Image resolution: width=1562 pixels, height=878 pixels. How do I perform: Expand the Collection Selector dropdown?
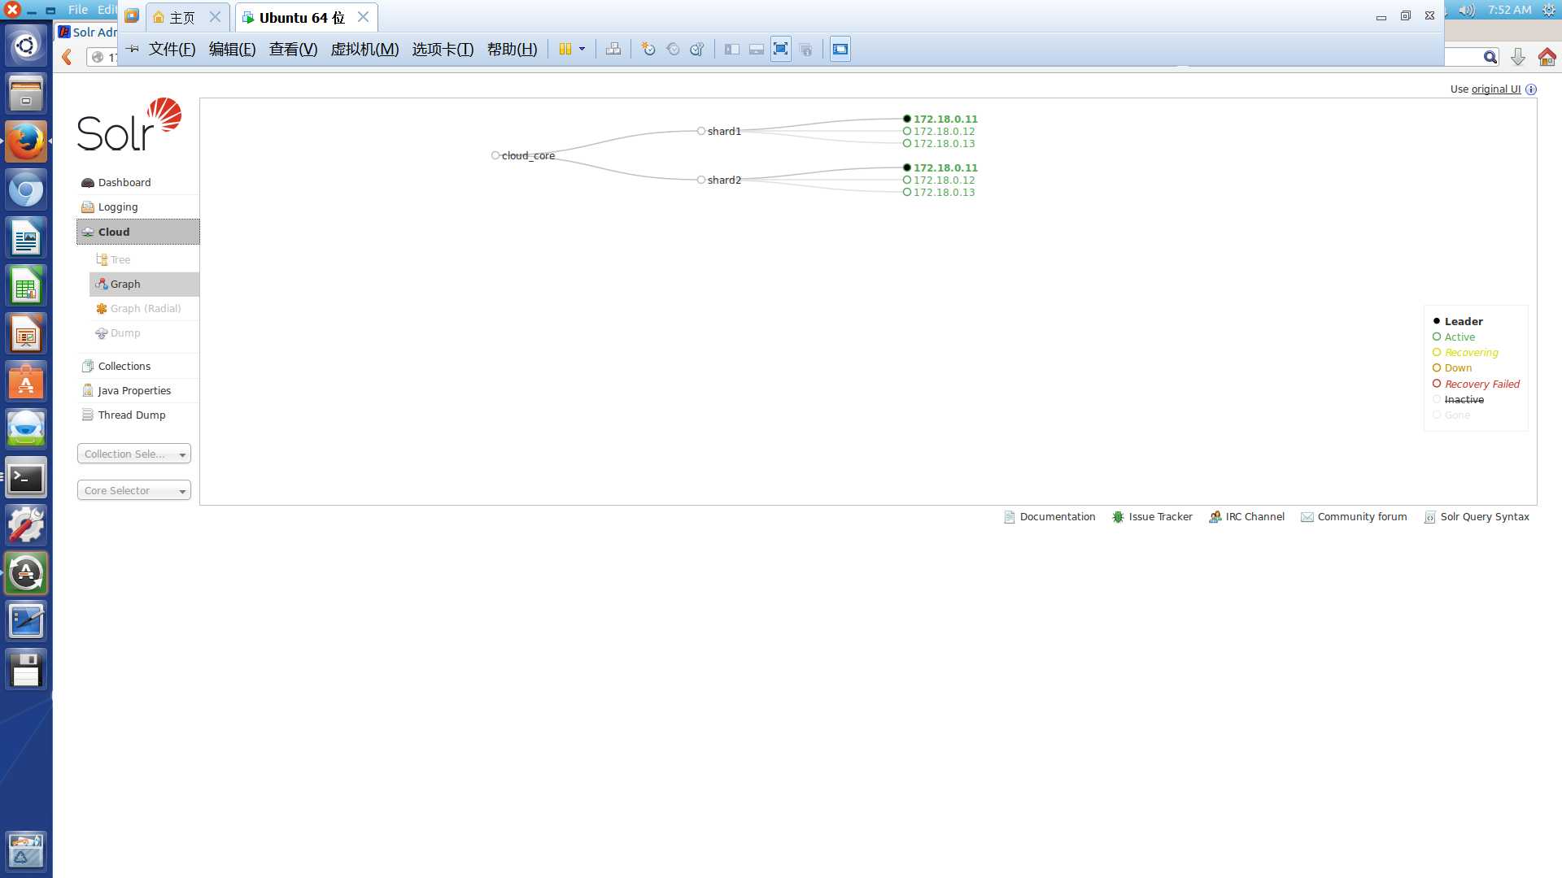(x=134, y=452)
